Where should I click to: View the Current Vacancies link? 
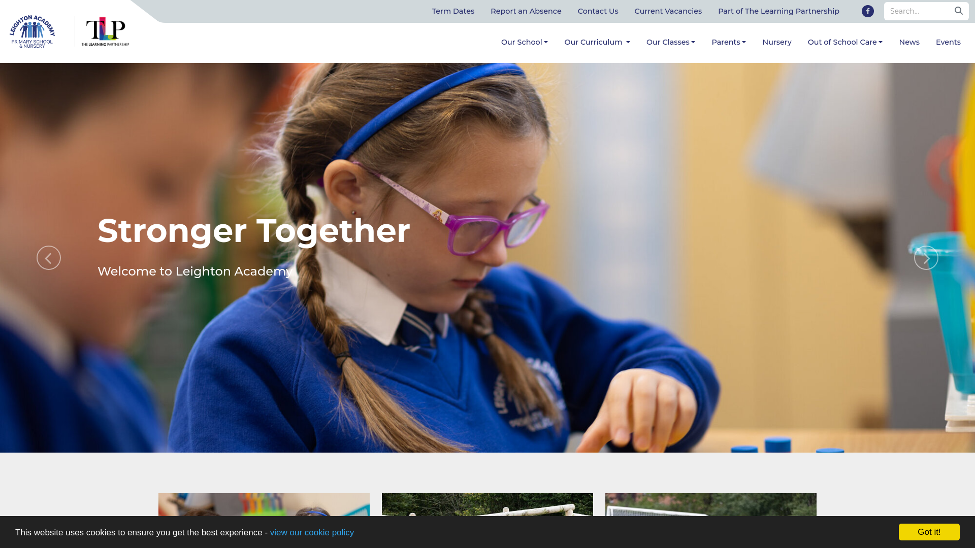tap(668, 11)
